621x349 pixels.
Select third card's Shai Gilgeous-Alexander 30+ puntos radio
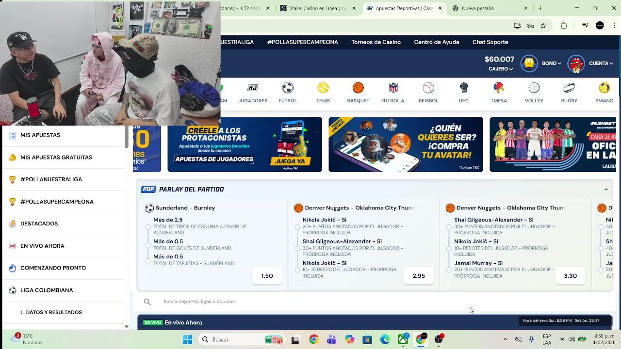[x=449, y=226]
